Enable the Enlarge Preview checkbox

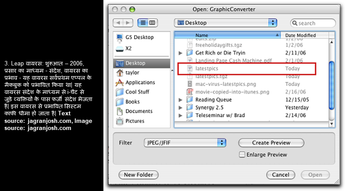click(x=242, y=155)
